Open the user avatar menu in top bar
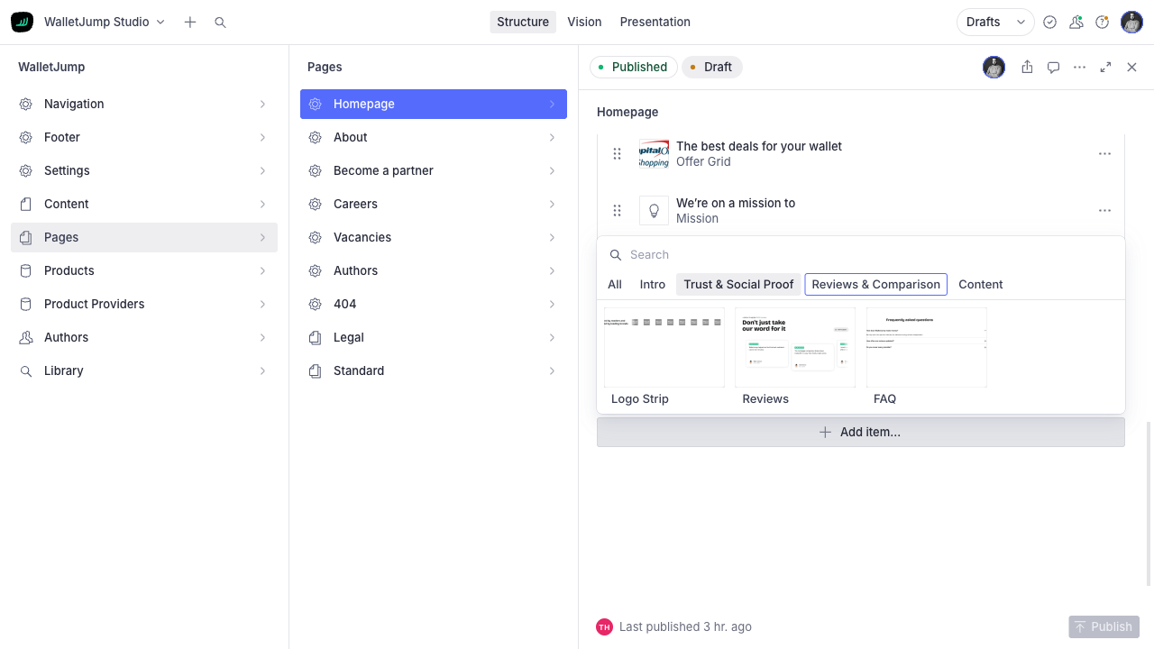Screen dimensions: 1154x649 point(1131,22)
